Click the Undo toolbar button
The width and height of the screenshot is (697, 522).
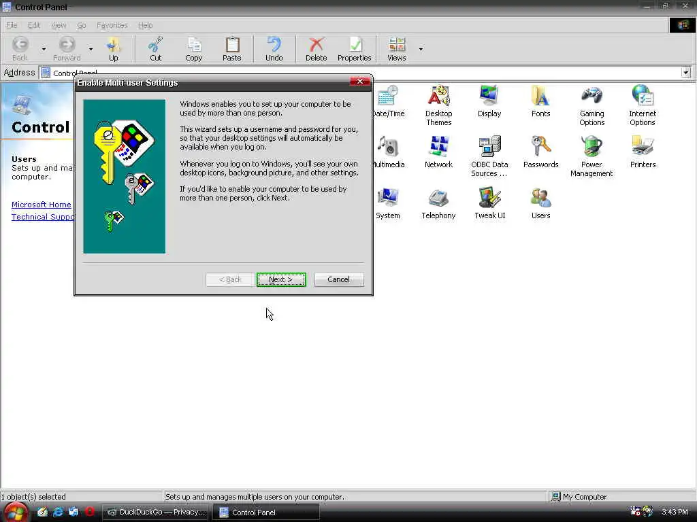pos(274,49)
